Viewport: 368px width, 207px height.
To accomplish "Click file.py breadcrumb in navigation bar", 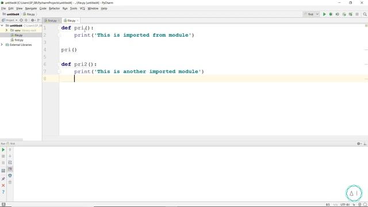I will pos(29,14).
